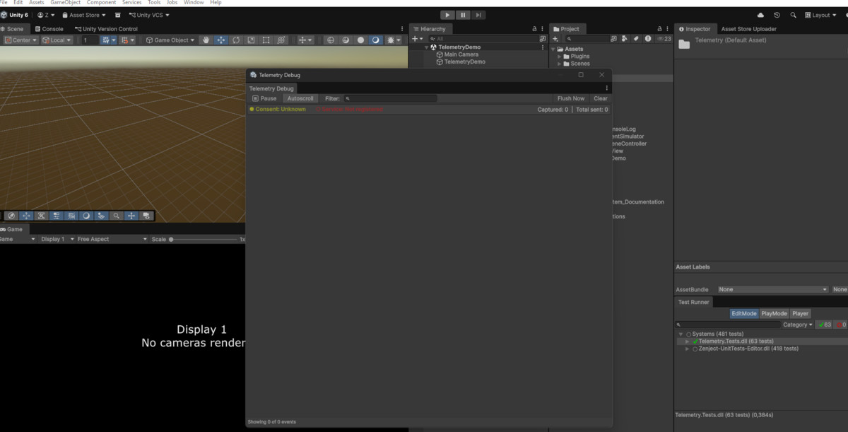Open the Local rotation dropdown
848x432 pixels.
pos(57,40)
